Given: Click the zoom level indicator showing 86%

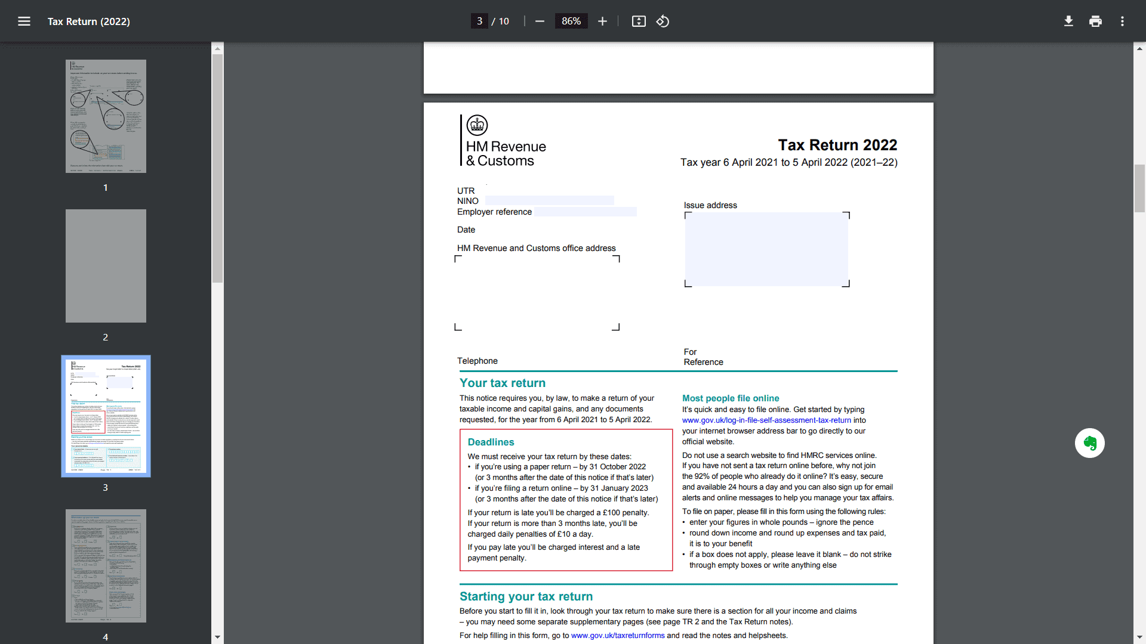Looking at the screenshot, I should 571,21.
